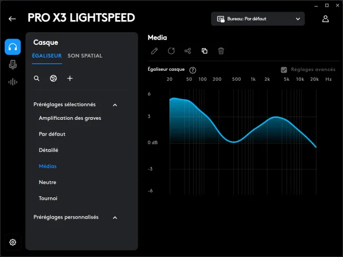The image size is (343, 257).
Task: Click the EQ curve peak between 2k and 5k Hz
Action: pos(276,118)
